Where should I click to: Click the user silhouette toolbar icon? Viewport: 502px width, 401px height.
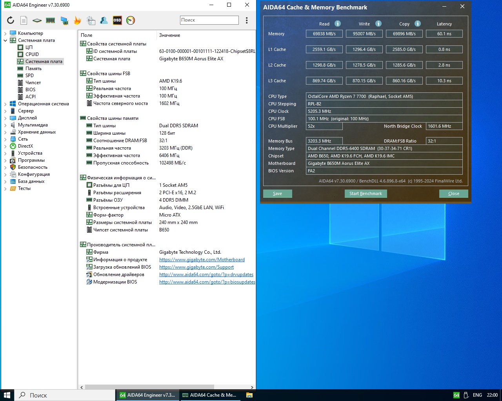104,20
